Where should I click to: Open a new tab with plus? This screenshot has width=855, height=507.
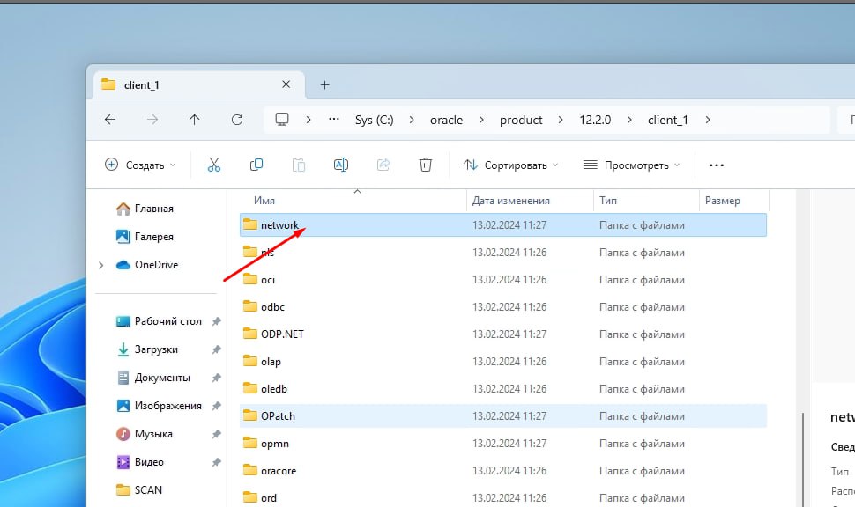point(325,85)
